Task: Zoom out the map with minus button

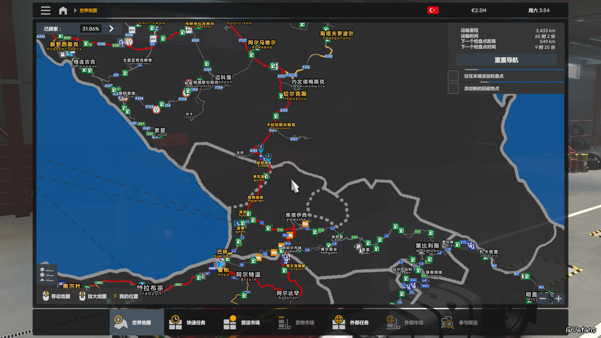Action: (543, 298)
